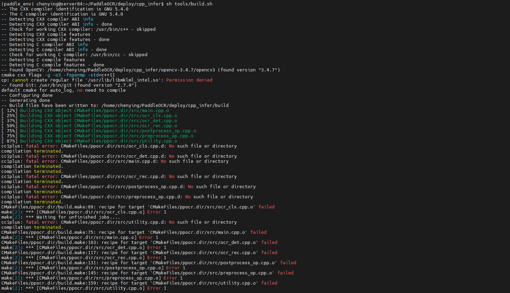510x293 pixels.
Task: Click the '[ 37%]' ocr_det.cpp.o build line
Action: [89, 120]
